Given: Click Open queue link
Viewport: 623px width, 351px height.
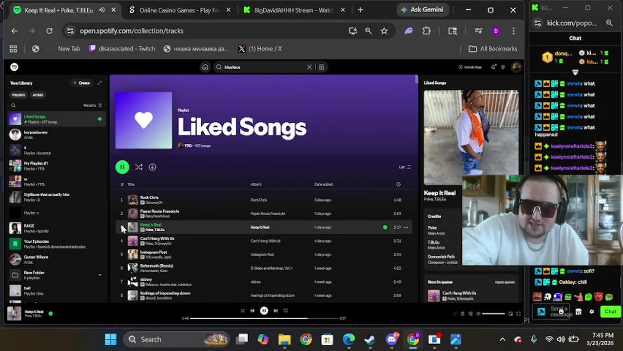Looking at the screenshot, I should pos(505,282).
